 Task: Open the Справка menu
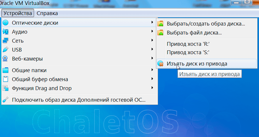coord(47,13)
